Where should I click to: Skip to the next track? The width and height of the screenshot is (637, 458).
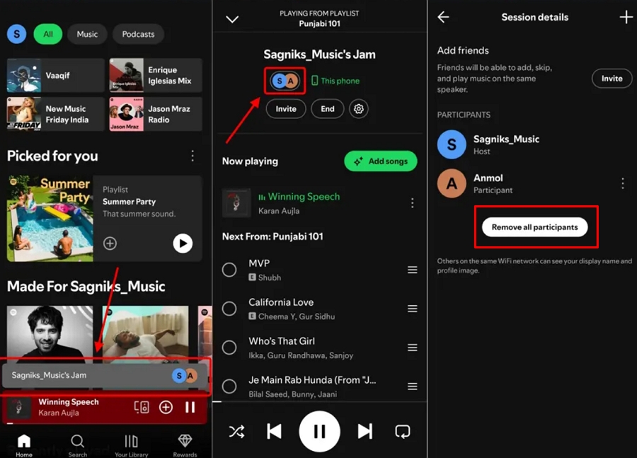(365, 431)
